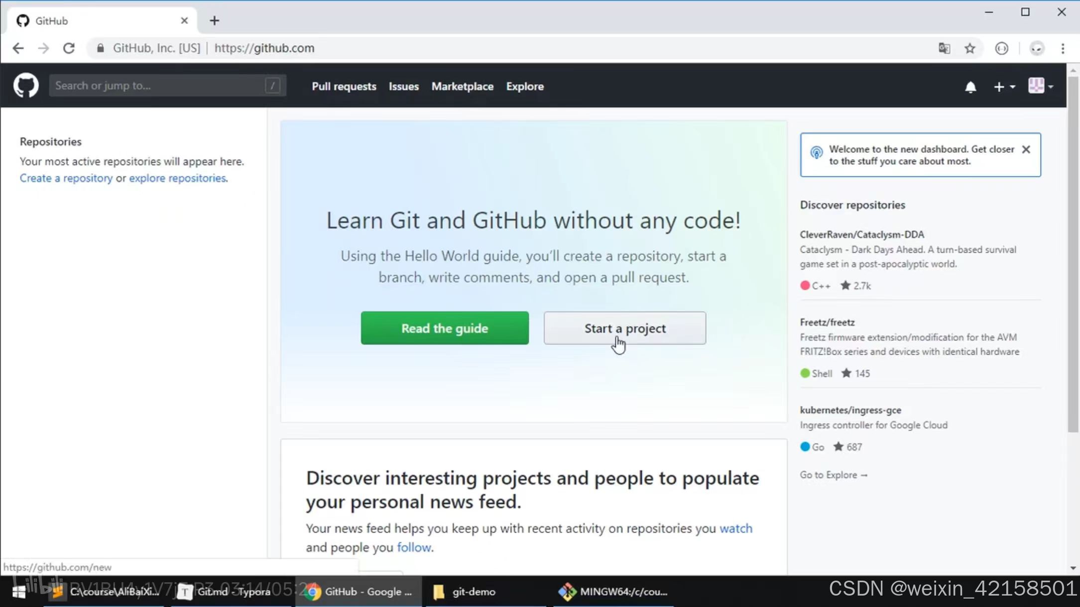Viewport: 1080px width, 607px height.
Task: Click Go to Explore link
Action: click(x=834, y=475)
